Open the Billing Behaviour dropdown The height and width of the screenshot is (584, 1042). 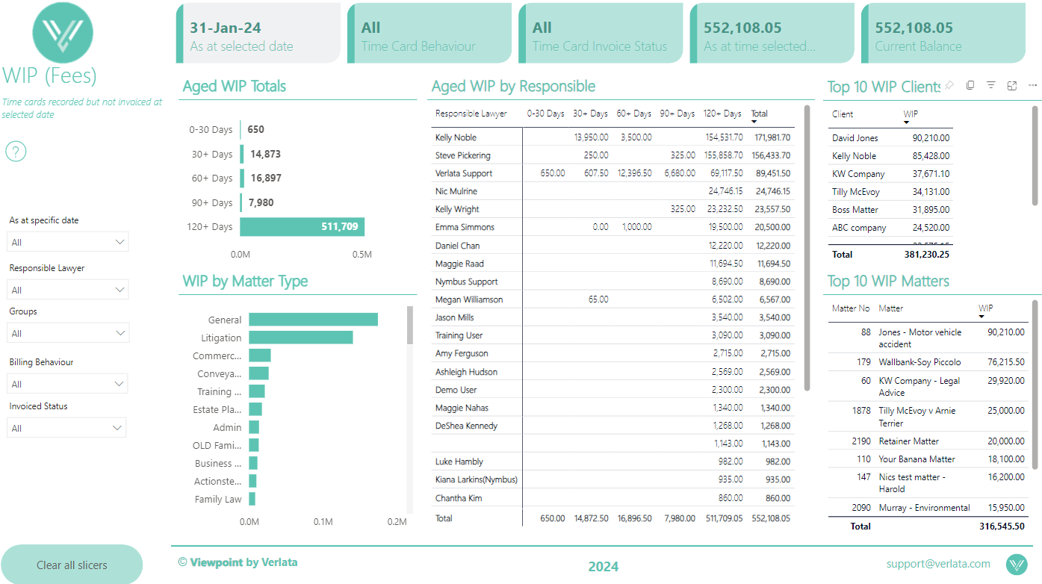[x=67, y=384]
